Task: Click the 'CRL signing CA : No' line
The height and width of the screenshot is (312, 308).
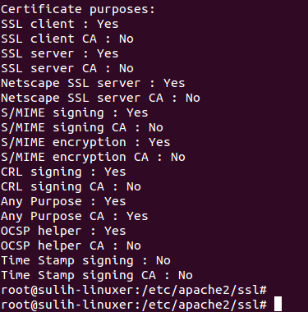Action: point(71,186)
